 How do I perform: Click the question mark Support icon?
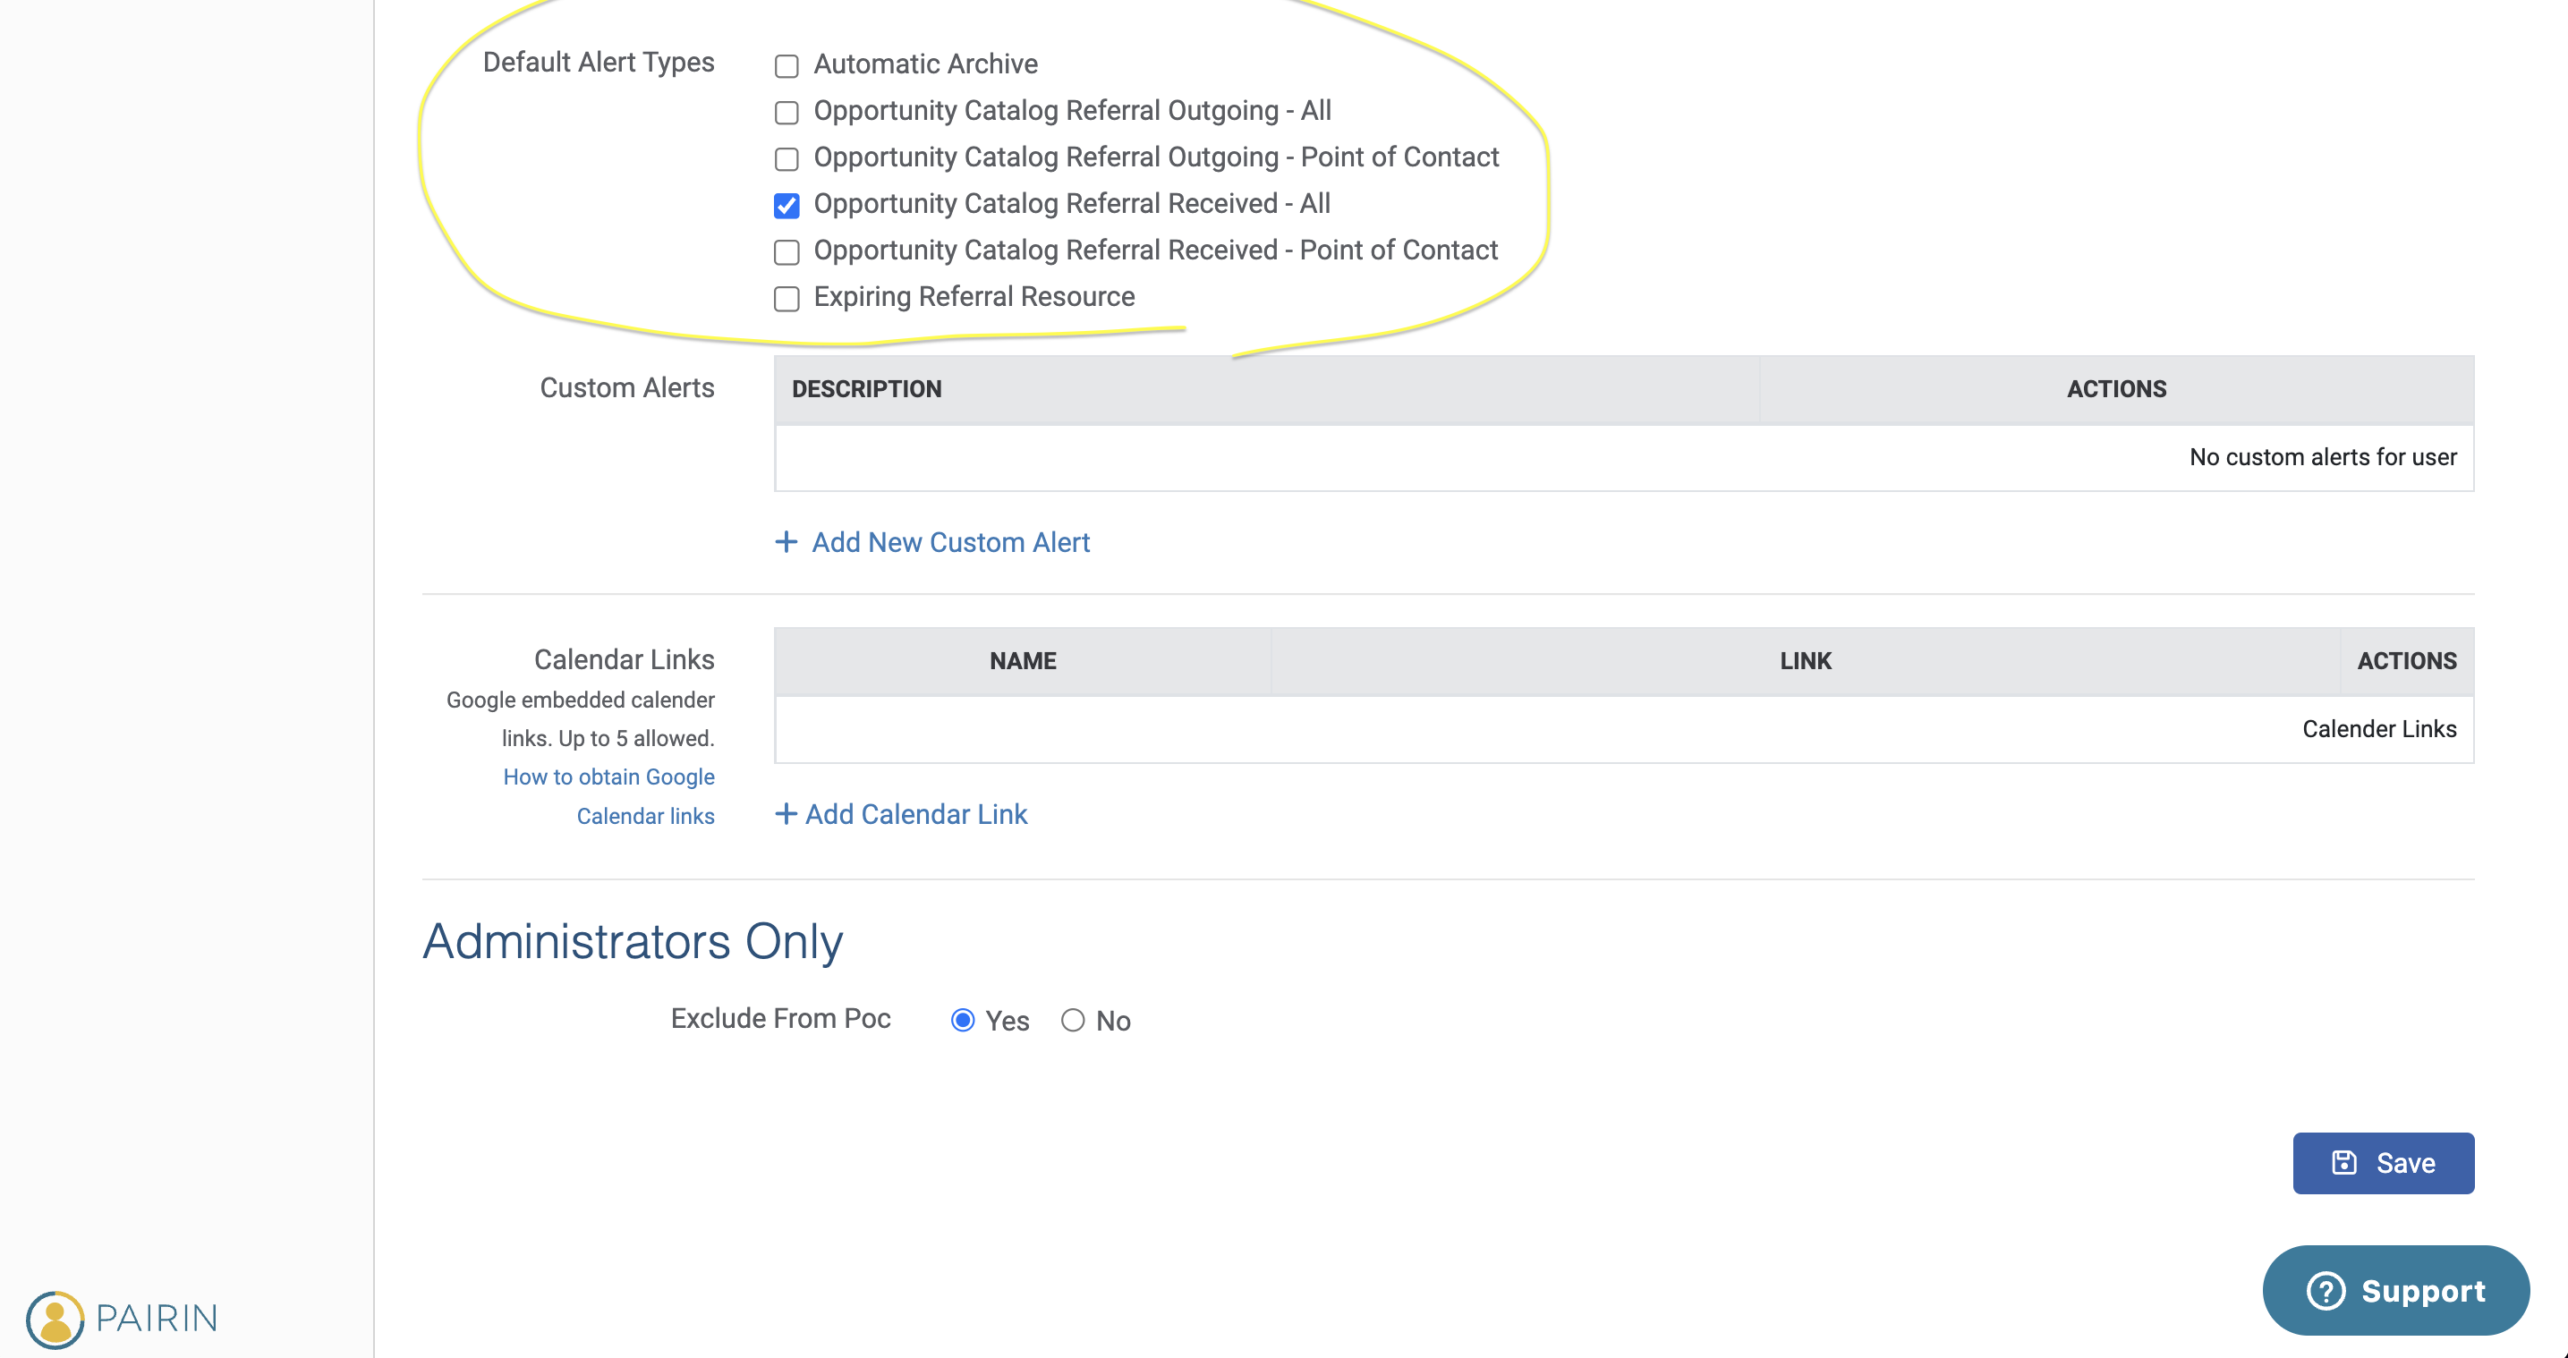click(x=2325, y=1290)
